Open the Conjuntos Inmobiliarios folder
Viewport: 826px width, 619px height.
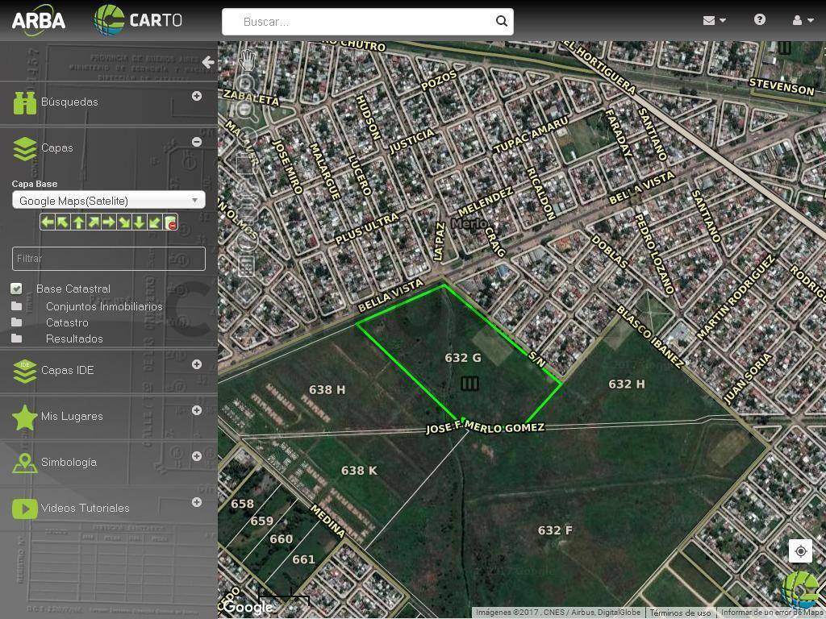click(x=103, y=306)
